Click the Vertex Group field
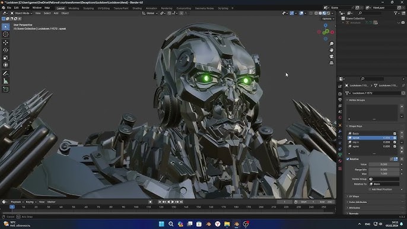Image resolution: width=407 pixels, height=229 pixels. pos(384,179)
